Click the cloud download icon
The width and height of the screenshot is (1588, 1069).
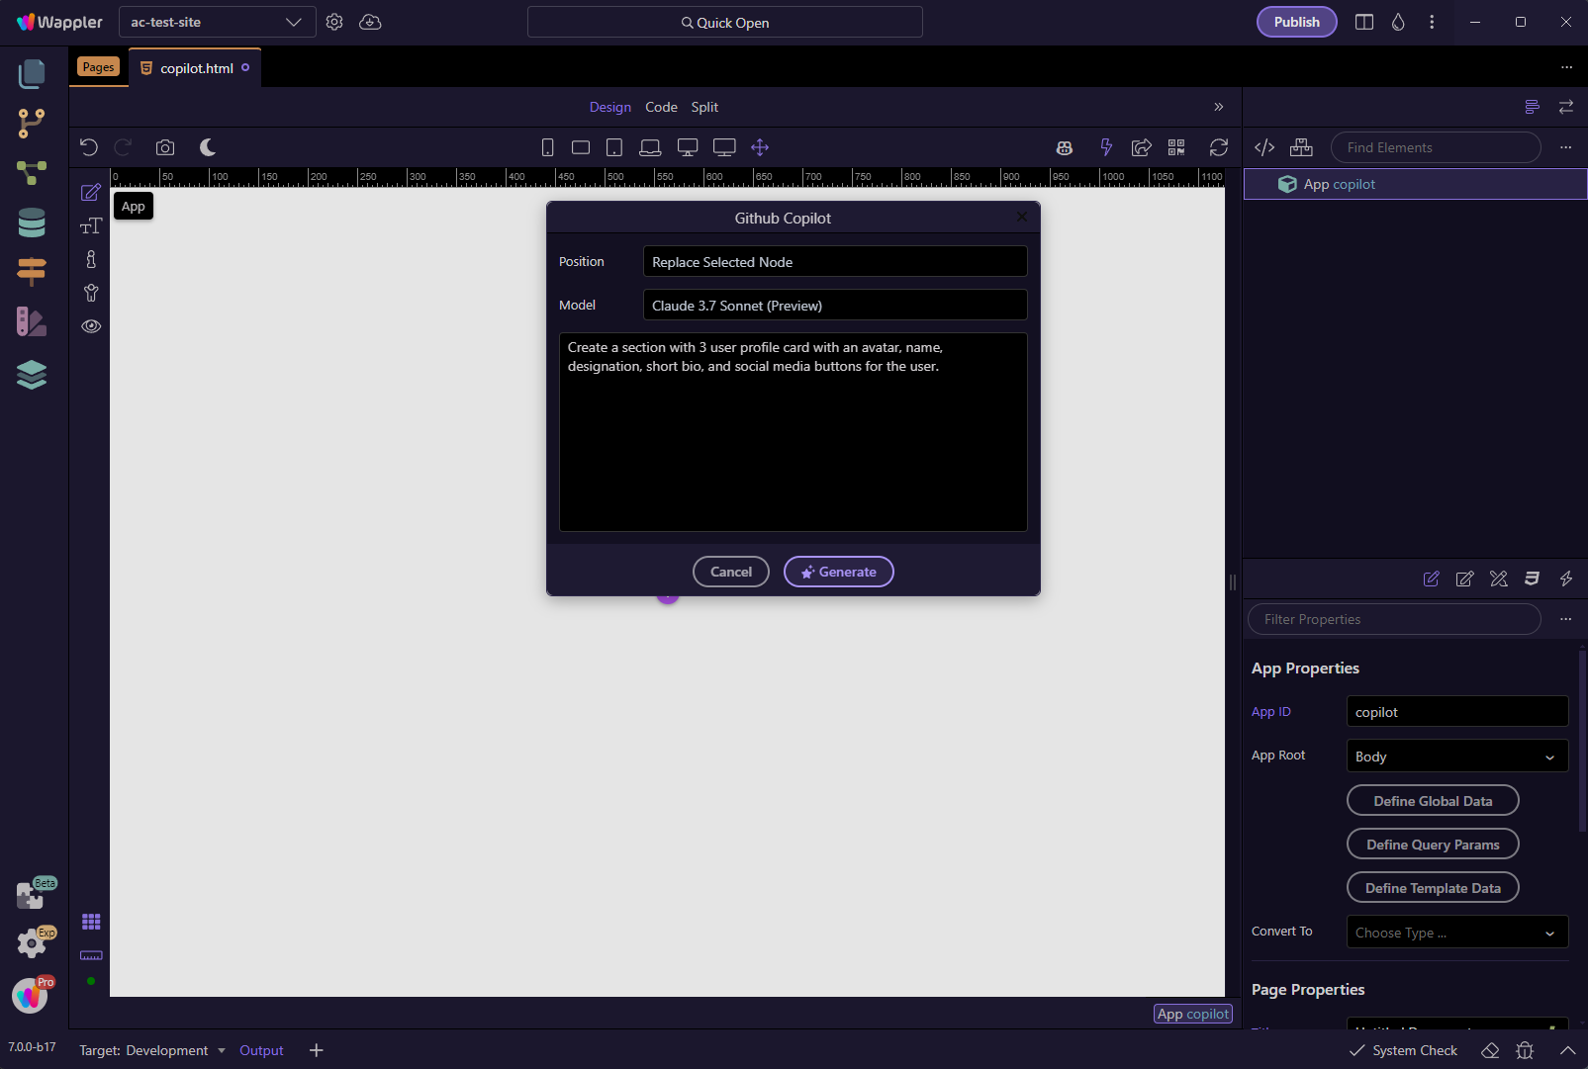point(370,22)
